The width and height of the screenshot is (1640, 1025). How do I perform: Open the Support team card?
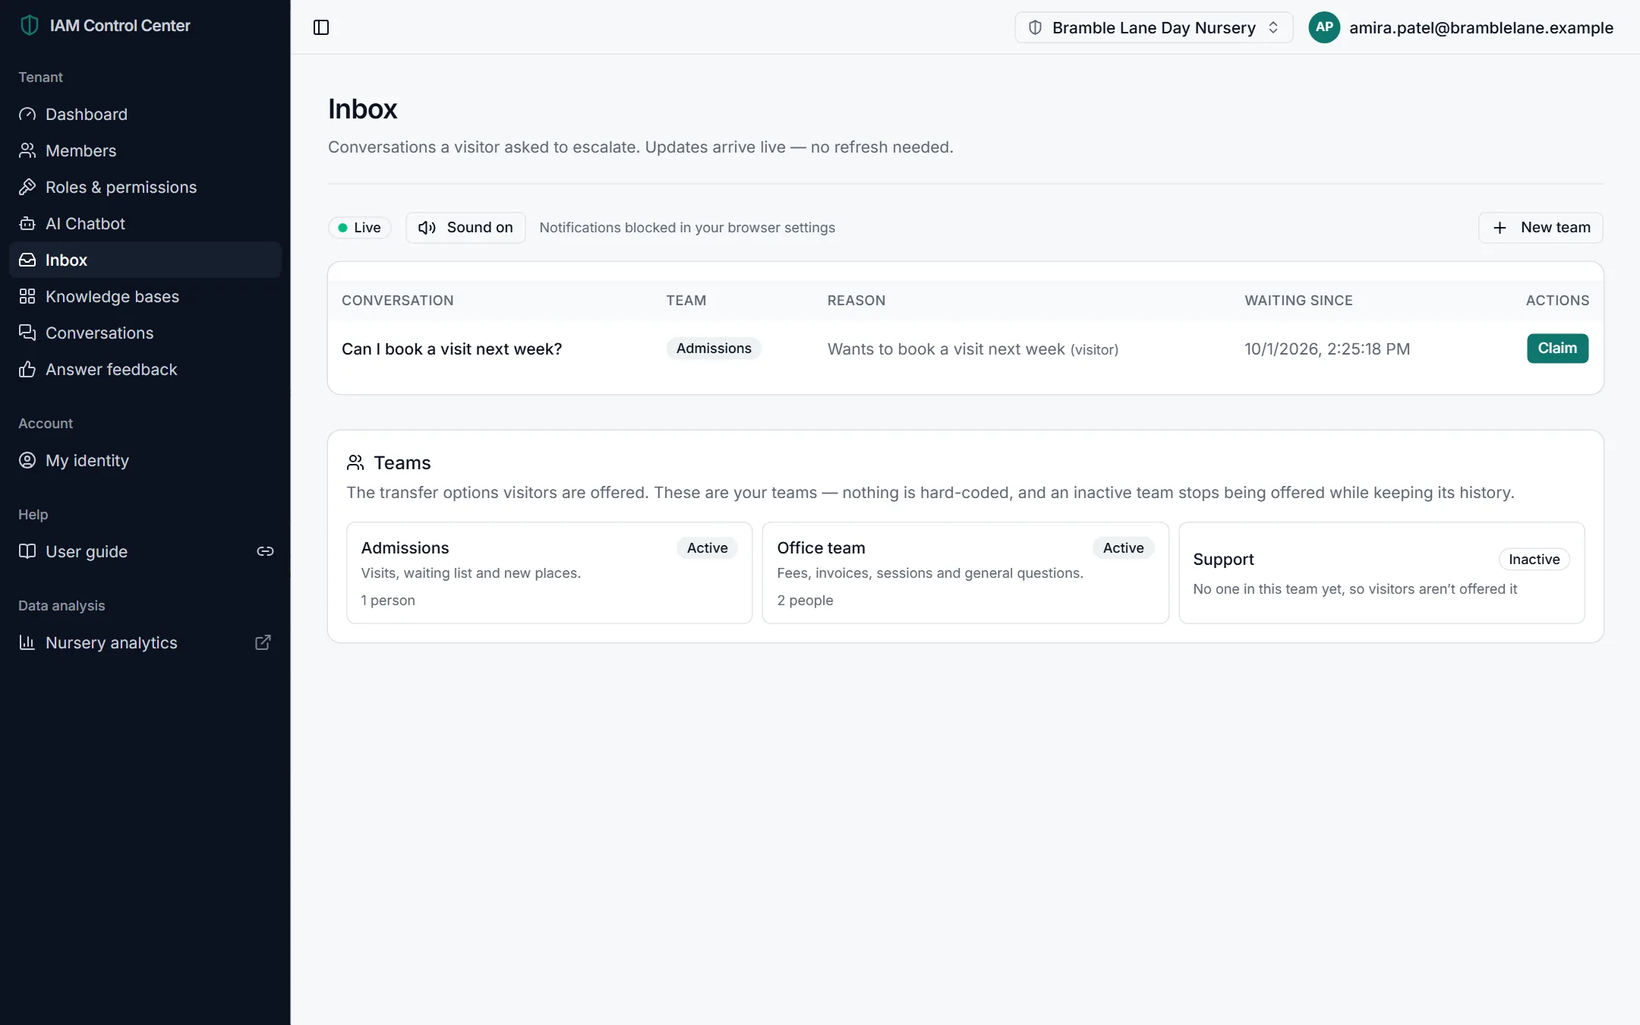(1381, 573)
